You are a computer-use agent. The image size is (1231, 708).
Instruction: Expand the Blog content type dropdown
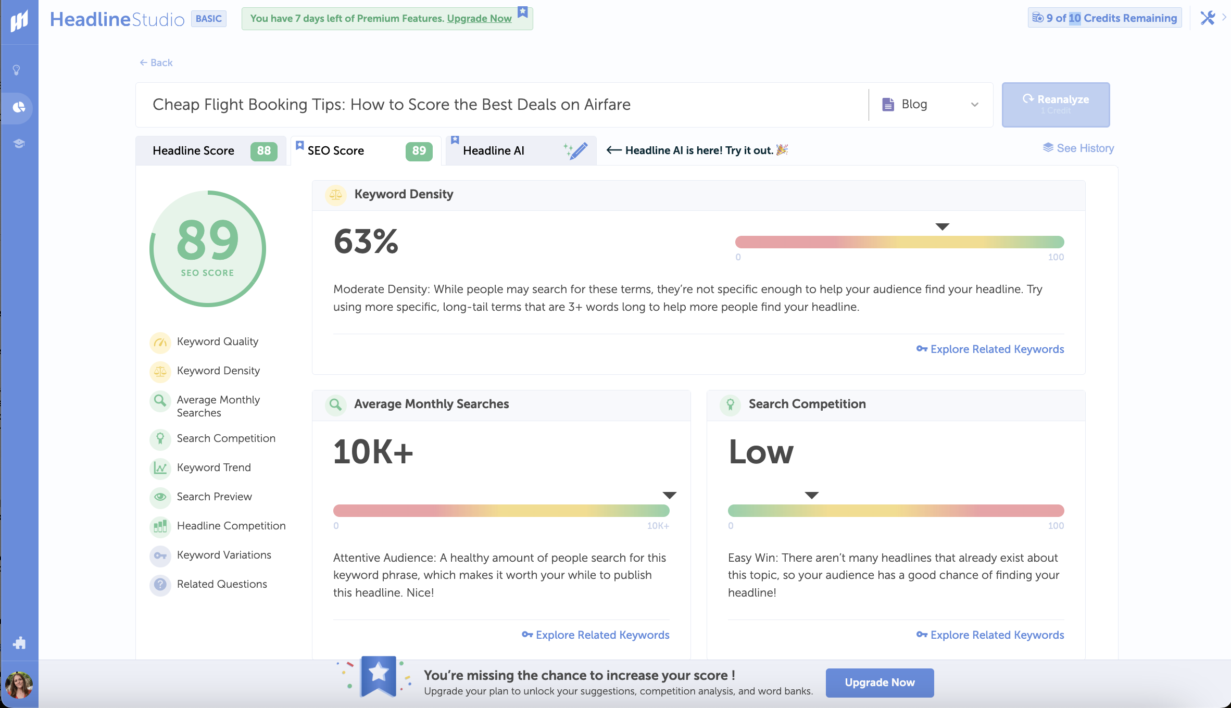tap(930, 105)
